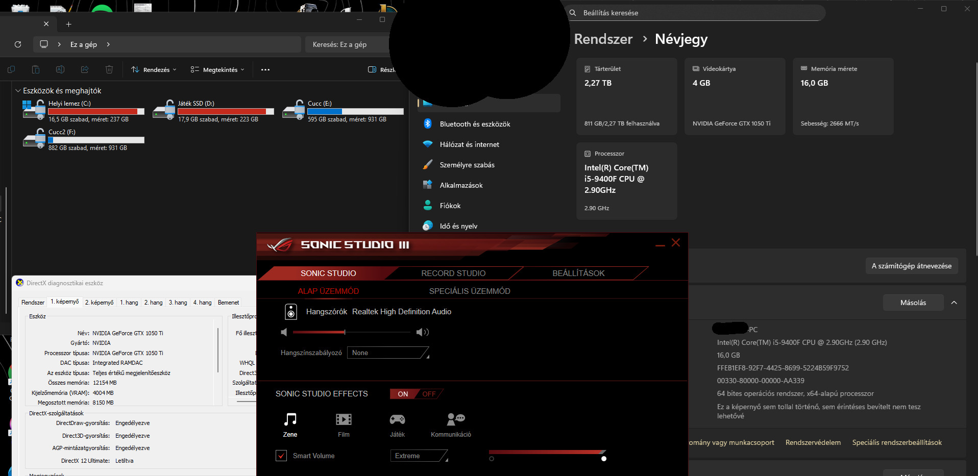
Task: Open the Hangszínszabályozó None dropdown
Action: [x=388, y=353]
